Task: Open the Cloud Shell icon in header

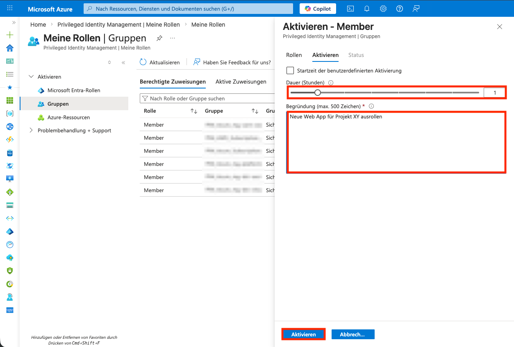Action: pyautogui.click(x=350, y=9)
